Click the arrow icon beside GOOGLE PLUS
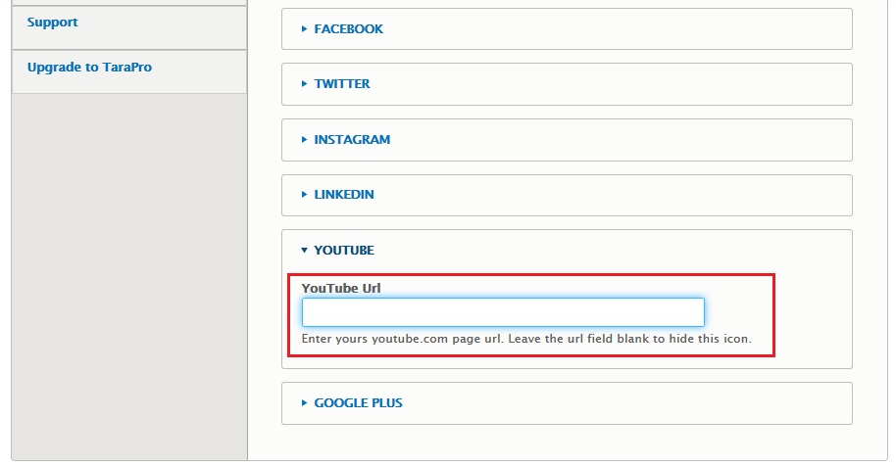The image size is (896, 466). [x=305, y=403]
